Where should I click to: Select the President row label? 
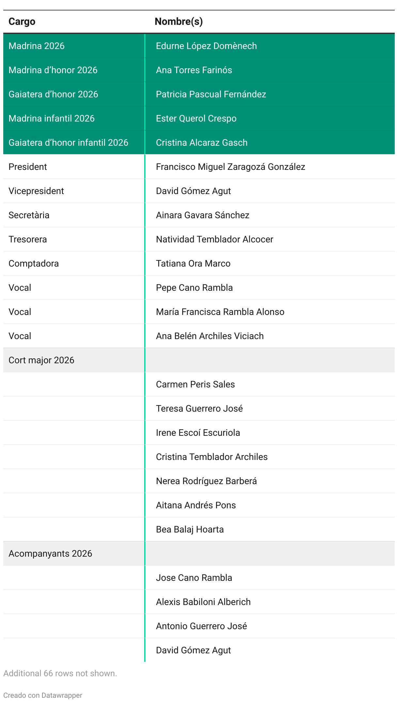(28, 167)
